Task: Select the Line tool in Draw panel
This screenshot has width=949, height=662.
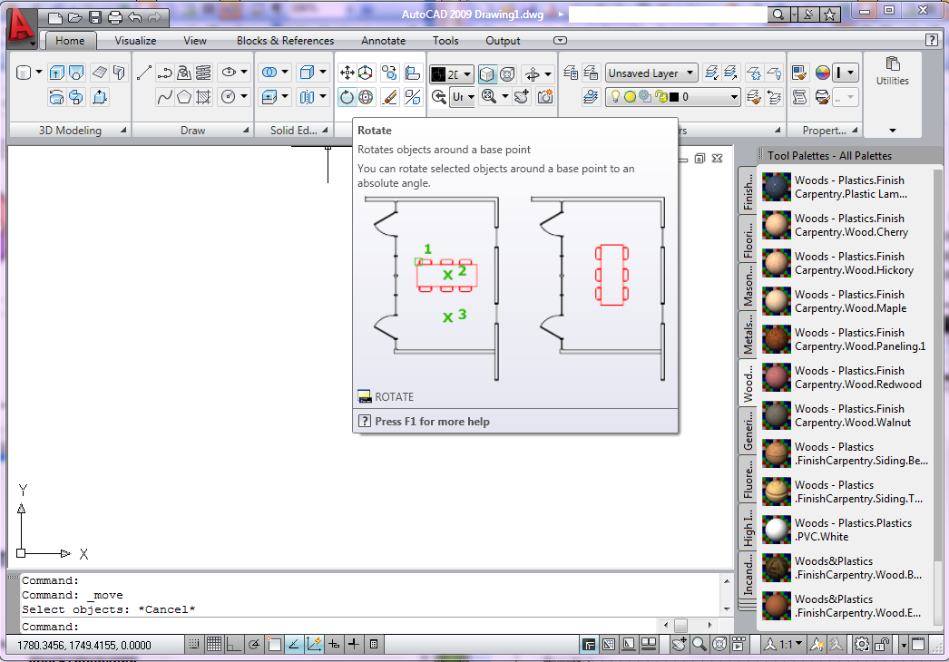Action: 144,73
